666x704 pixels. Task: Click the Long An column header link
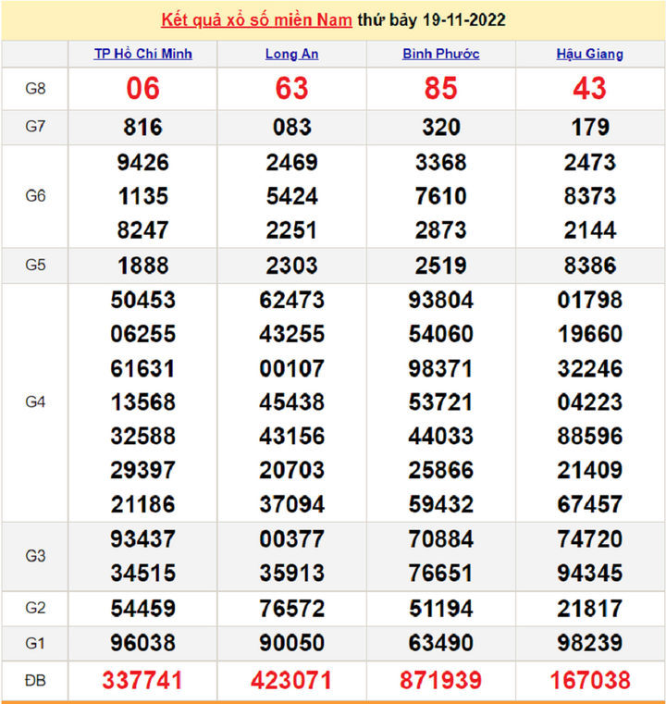point(291,54)
